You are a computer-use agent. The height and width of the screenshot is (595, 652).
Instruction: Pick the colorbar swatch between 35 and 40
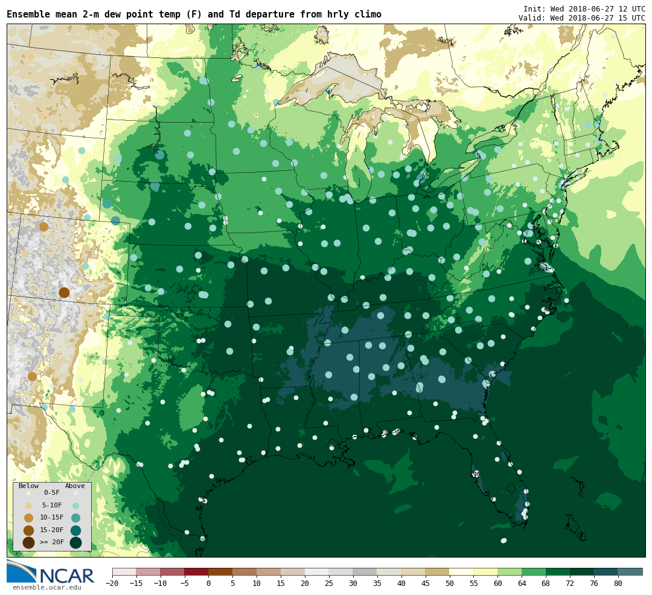point(389,571)
